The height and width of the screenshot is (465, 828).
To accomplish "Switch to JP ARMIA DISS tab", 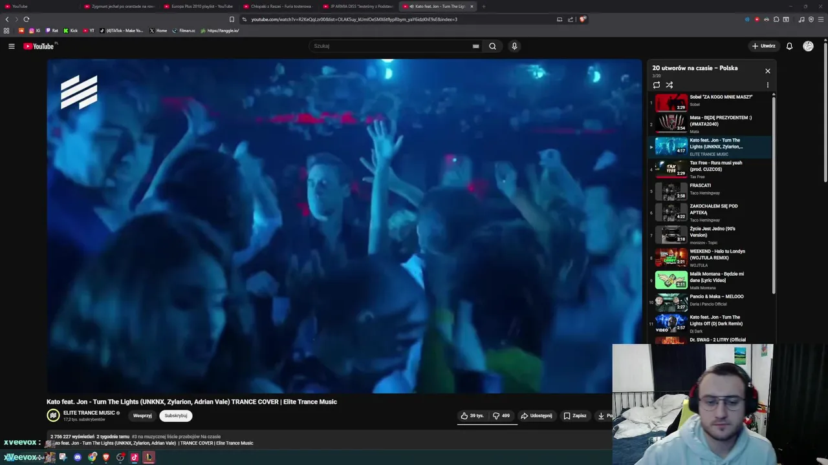I will click(x=359, y=6).
